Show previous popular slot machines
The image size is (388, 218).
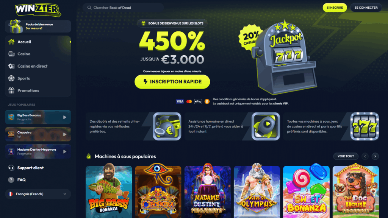pos(365,156)
